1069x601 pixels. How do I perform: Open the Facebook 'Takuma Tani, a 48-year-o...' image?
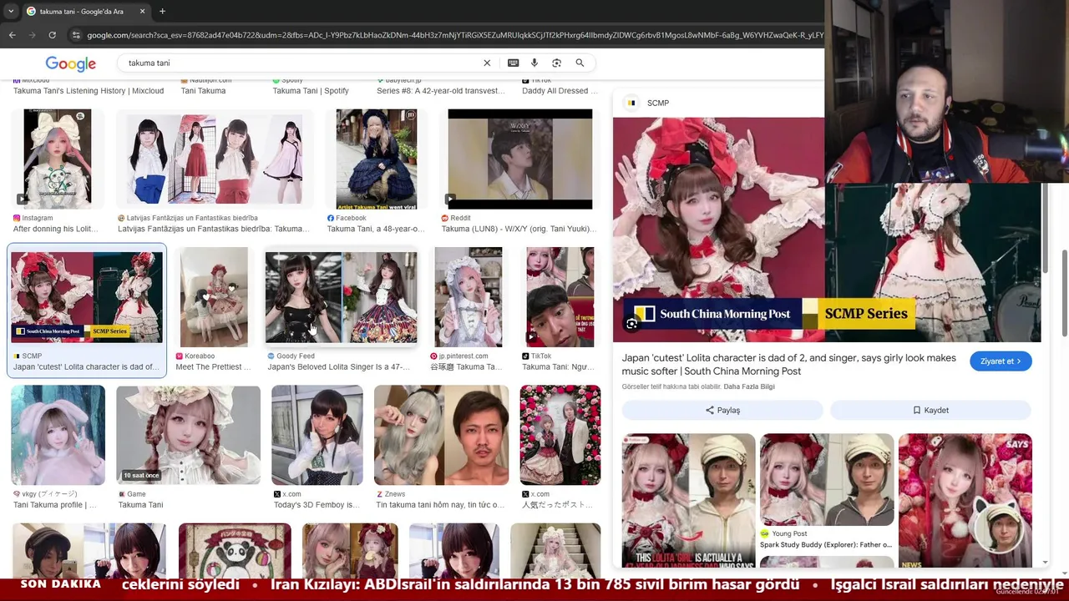click(x=376, y=159)
